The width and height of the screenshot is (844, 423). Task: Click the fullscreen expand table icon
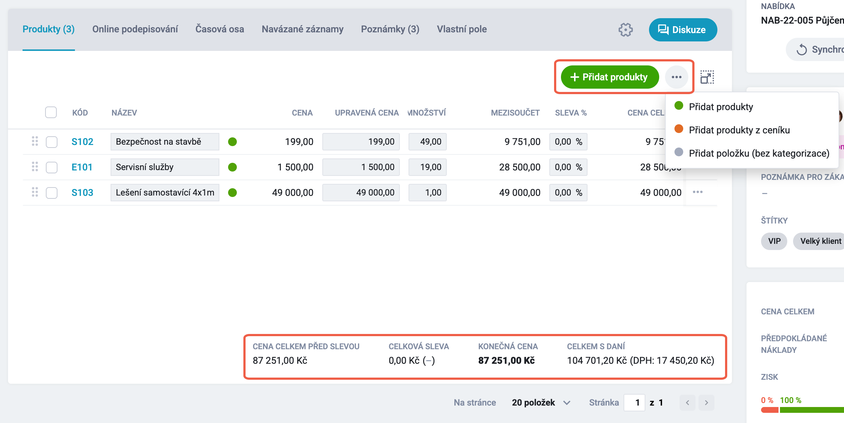(707, 77)
